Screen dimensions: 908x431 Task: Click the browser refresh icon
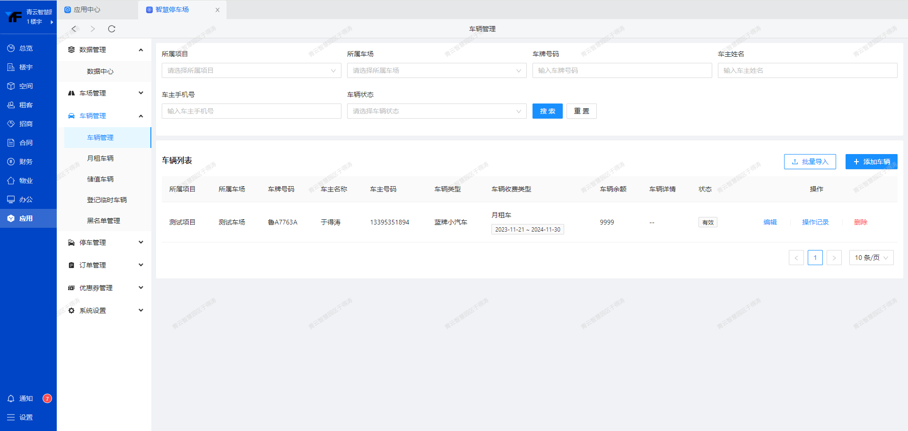(x=112, y=29)
